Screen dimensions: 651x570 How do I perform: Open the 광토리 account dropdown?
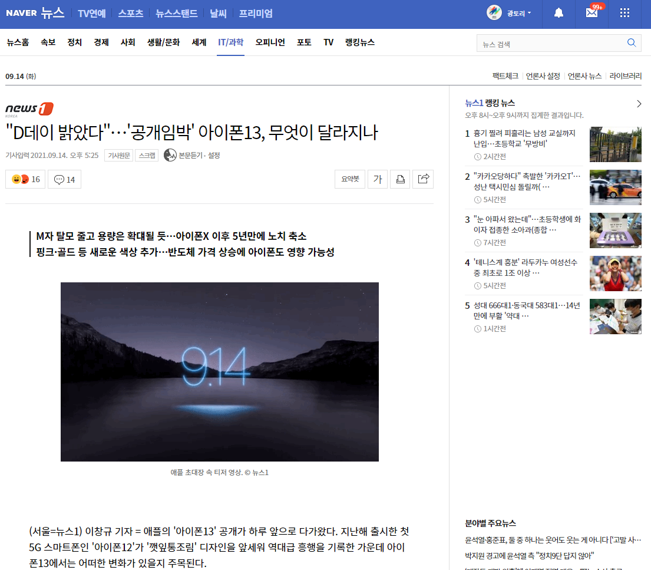[519, 14]
